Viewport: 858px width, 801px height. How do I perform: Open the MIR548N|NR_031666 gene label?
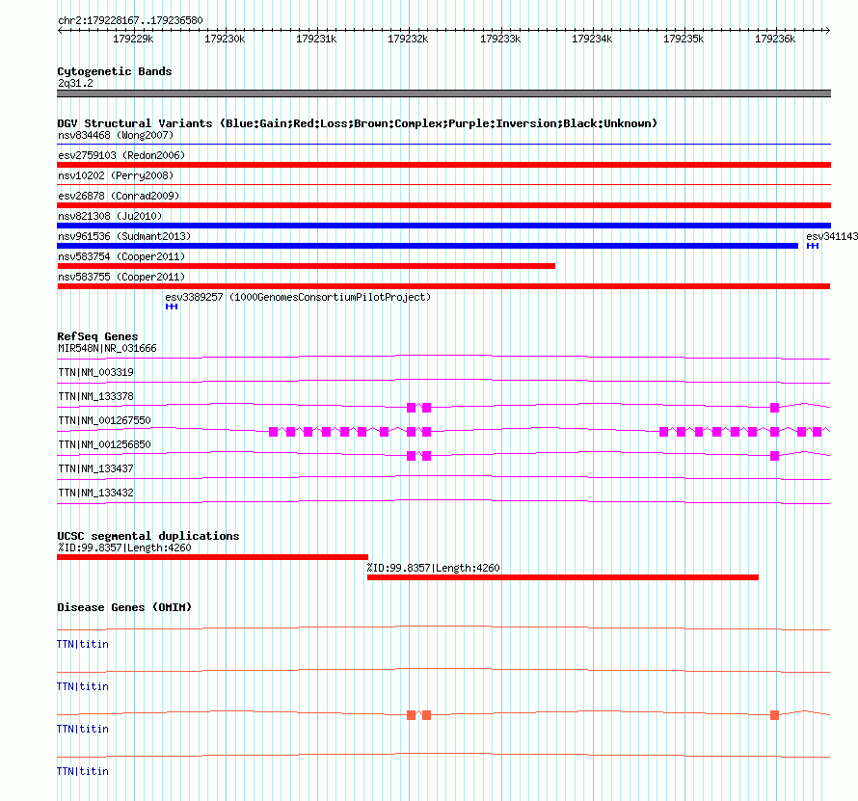point(107,348)
